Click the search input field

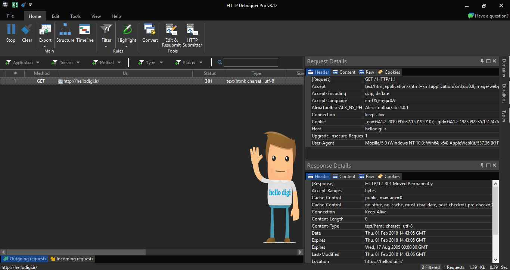pyautogui.click(x=251, y=63)
